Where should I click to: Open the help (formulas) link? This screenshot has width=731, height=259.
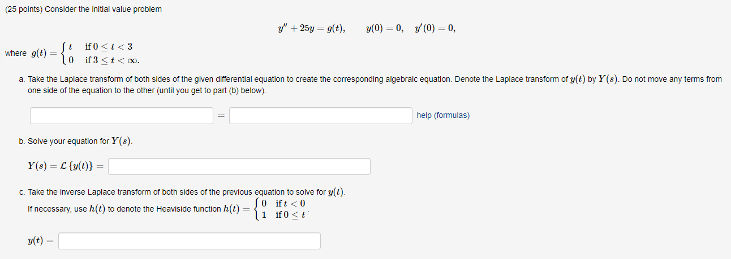[x=443, y=115]
